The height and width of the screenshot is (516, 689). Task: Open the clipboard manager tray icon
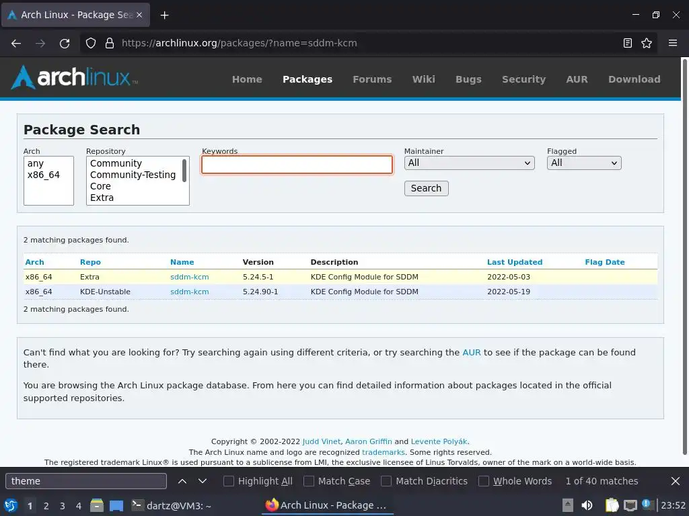tap(612, 505)
